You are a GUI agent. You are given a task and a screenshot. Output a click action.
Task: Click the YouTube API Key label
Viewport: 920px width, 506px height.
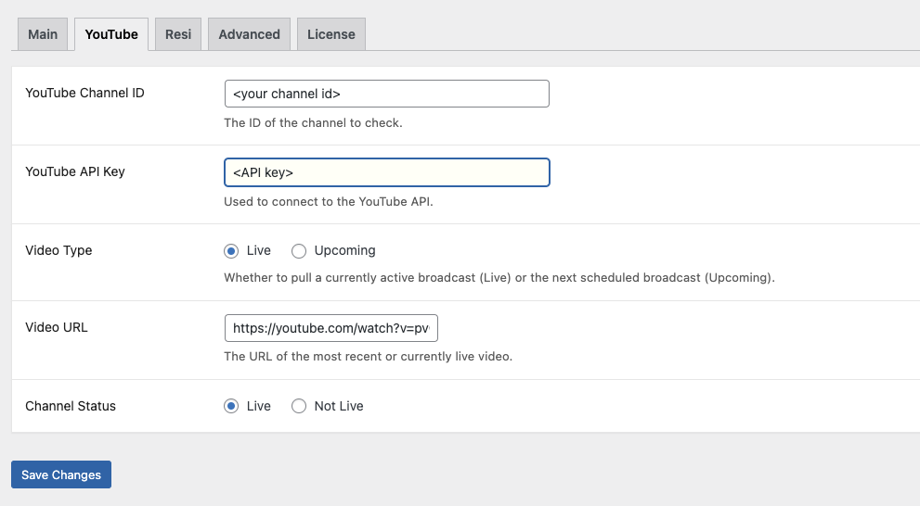[x=75, y=171]
